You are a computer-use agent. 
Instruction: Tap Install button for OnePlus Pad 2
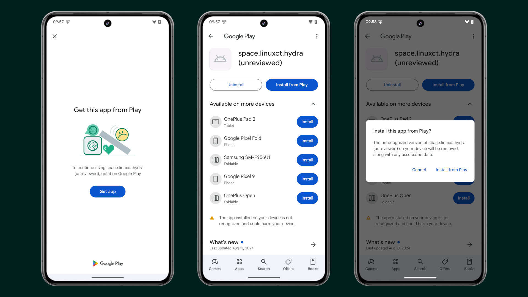(x=307, y=122)
